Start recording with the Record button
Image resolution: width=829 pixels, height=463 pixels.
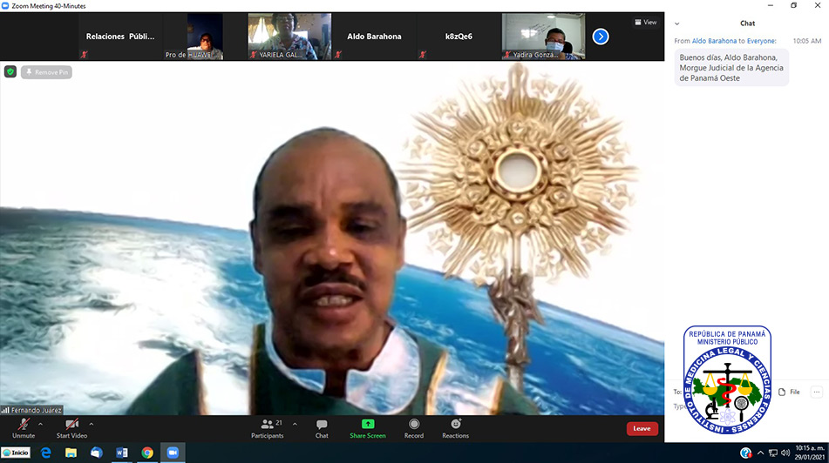[414, 428]
